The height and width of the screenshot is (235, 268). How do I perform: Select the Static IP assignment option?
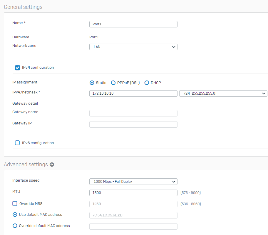[x=92, y=83]
